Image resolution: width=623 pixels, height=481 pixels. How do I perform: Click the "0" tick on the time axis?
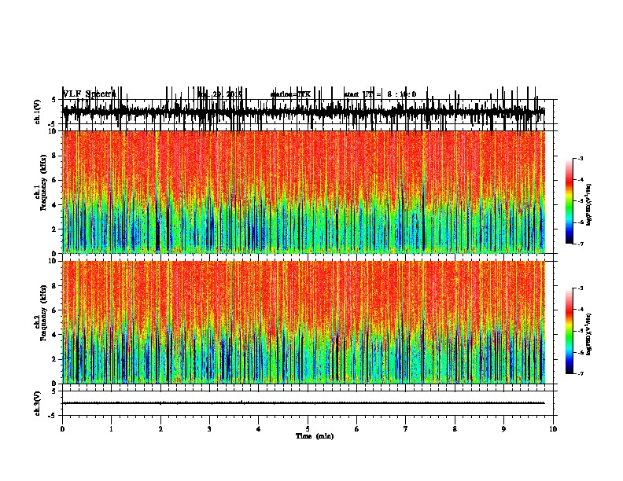tap(62, 429)
